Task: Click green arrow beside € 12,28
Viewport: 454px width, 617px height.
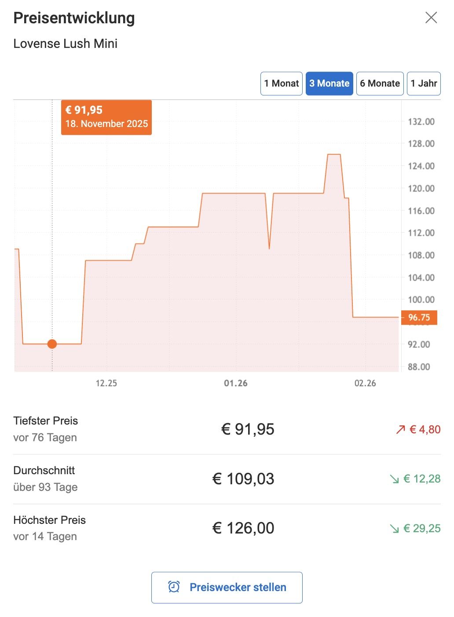Action: coord(394,479)
